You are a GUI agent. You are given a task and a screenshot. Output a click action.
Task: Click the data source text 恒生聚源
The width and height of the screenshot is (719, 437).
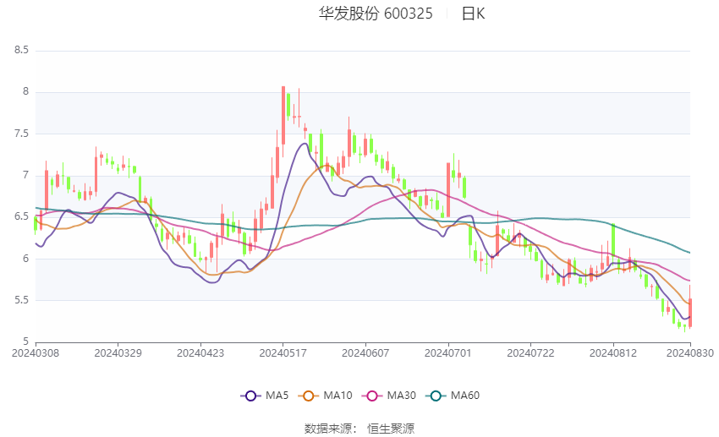(x=391, y=429)
